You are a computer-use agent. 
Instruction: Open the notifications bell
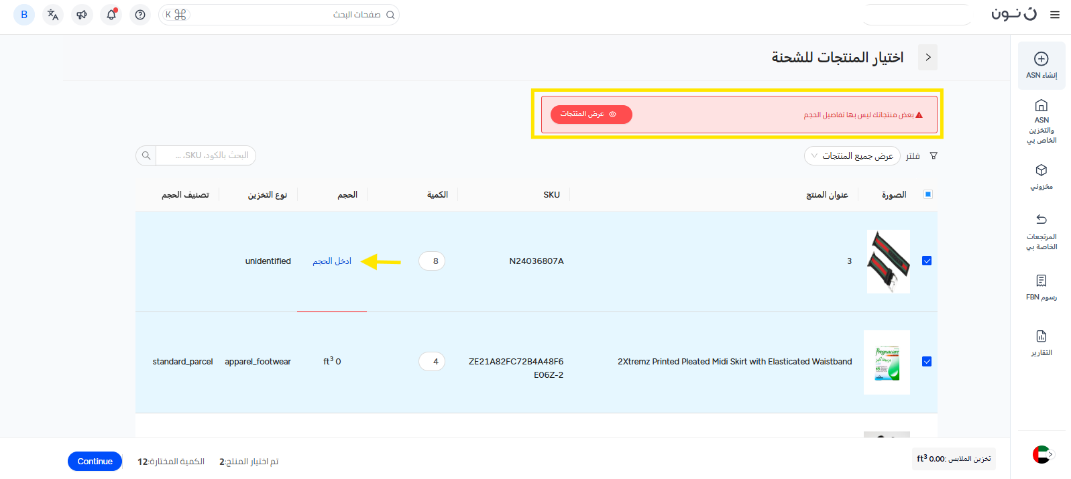(x=111, y=15)
